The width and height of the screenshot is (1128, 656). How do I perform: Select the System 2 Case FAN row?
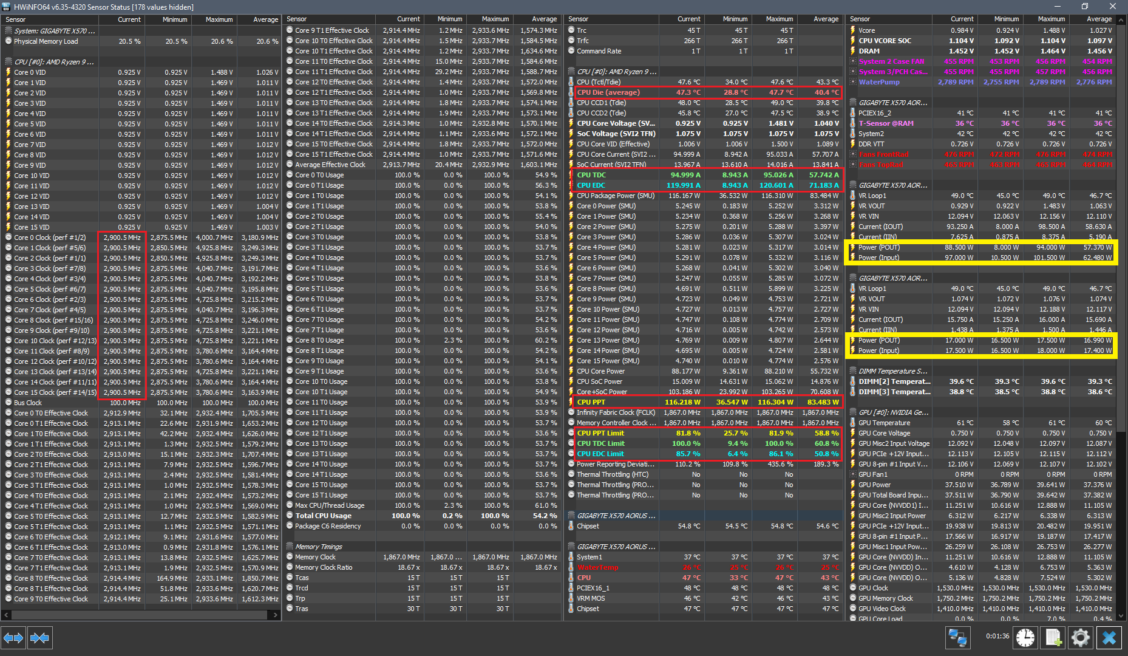click(982, 61)
